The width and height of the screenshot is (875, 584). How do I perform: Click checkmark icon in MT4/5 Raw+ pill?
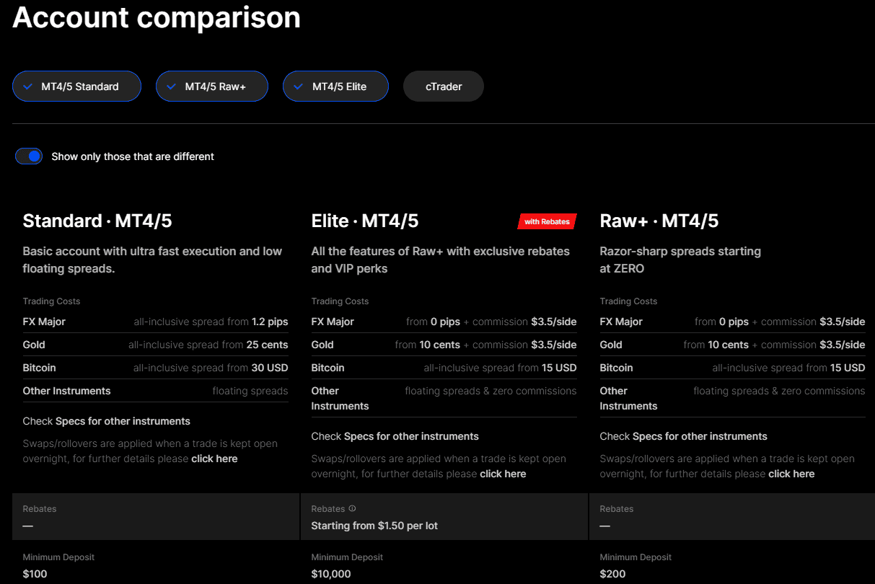click(170, 86)
